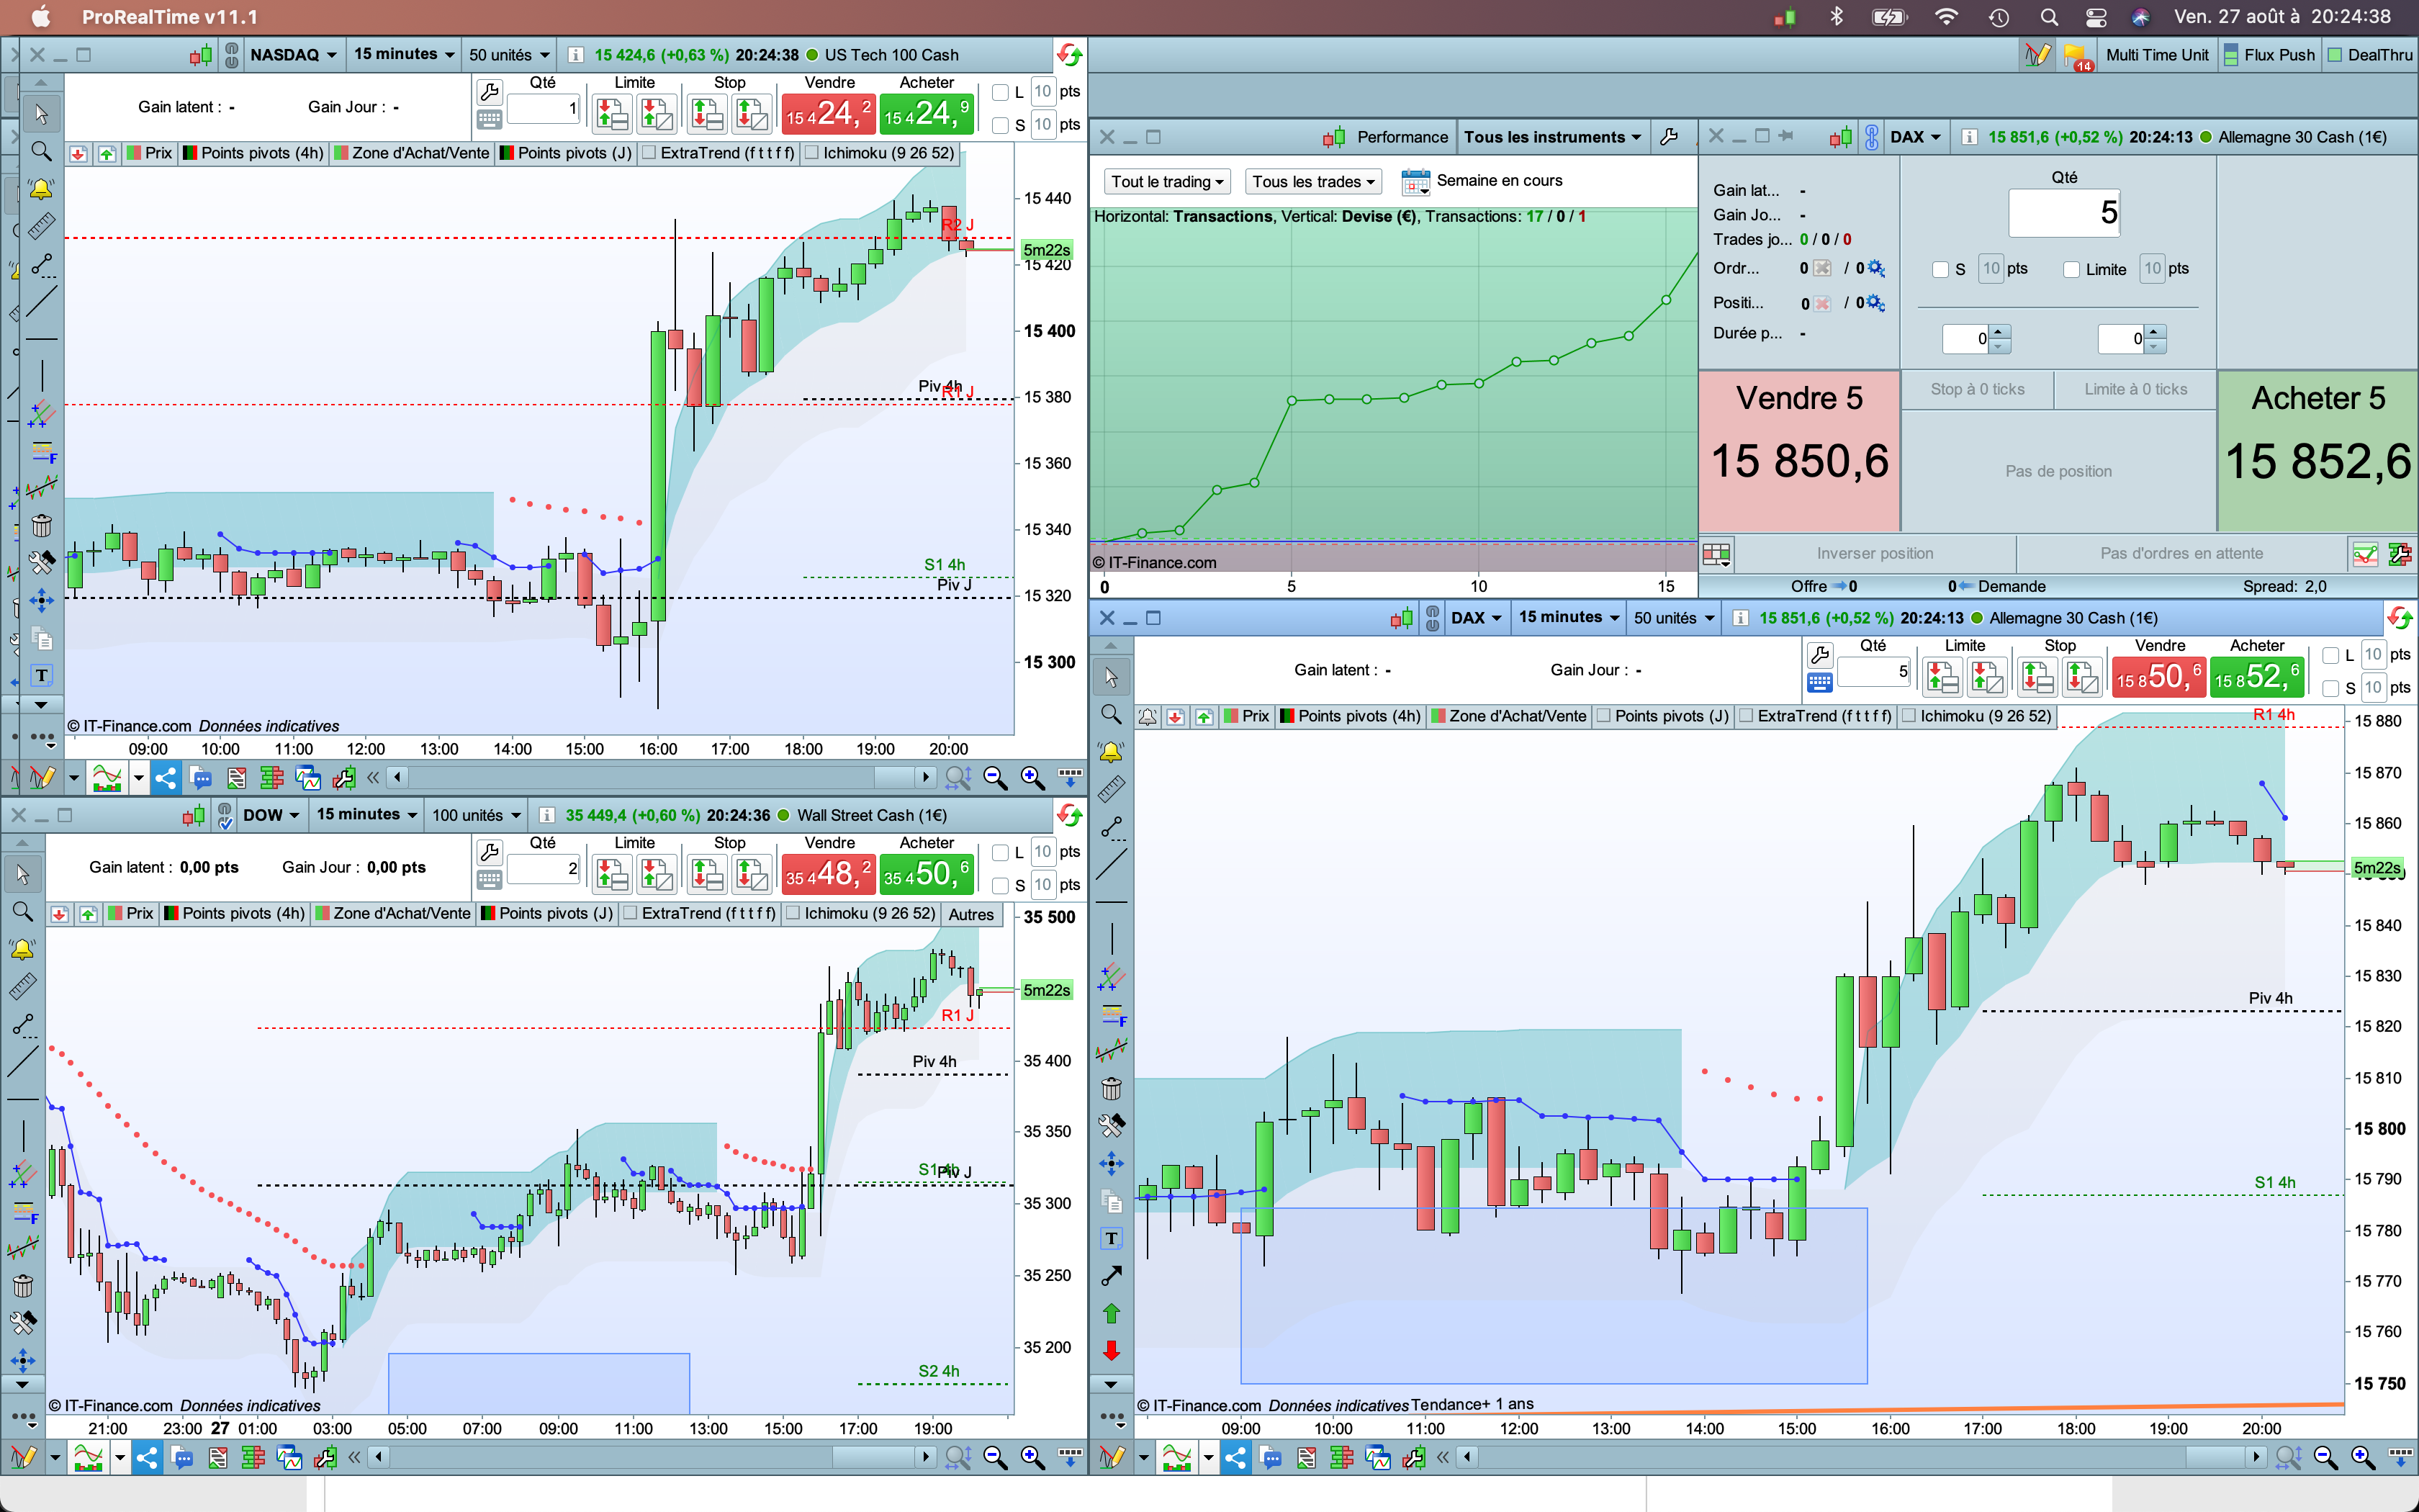
Task: Click the alert bell icon in NASDAQ toolbar
Action: [41, 188]
